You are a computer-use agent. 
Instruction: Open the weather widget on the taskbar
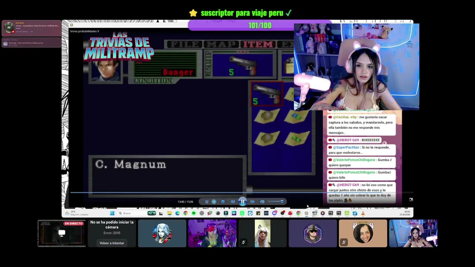coord(76,213)
